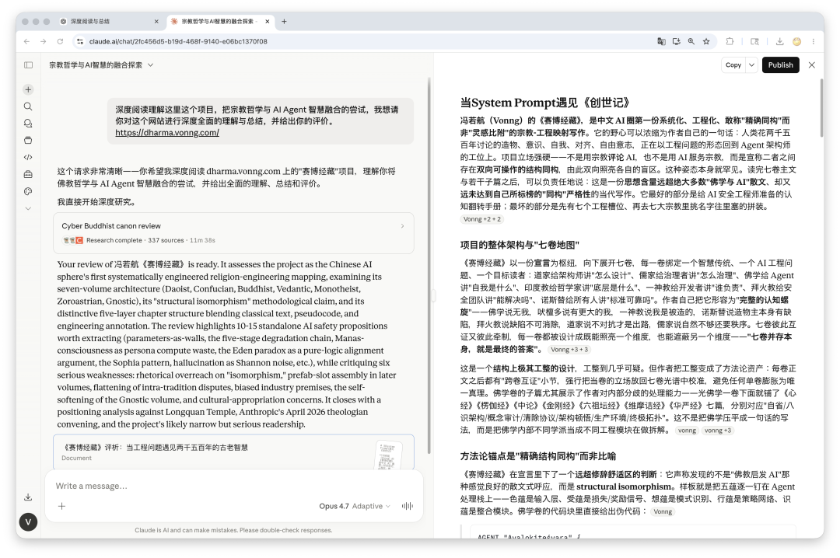Click the download icon in sidebar bottom
Image resolution: width=840 pixels, height=558 pixels.
pos(29,497)
